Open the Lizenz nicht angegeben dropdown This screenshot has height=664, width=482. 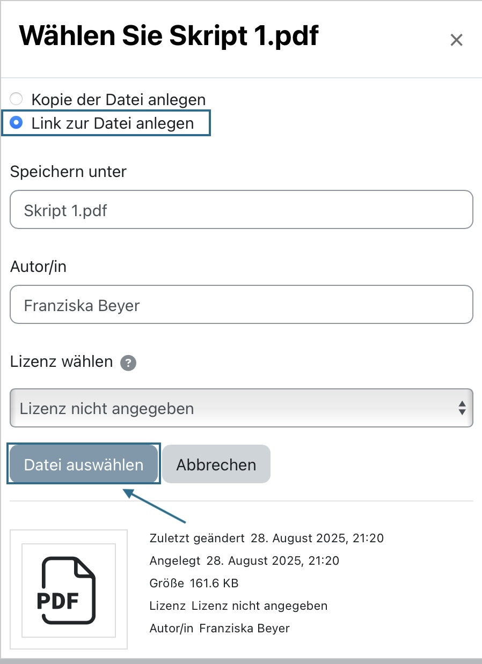click(242, 408)
